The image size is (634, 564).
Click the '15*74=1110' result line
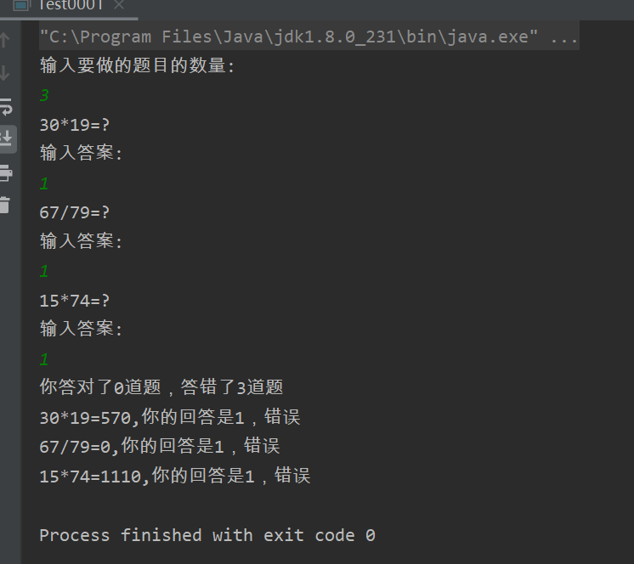[175, 476]
